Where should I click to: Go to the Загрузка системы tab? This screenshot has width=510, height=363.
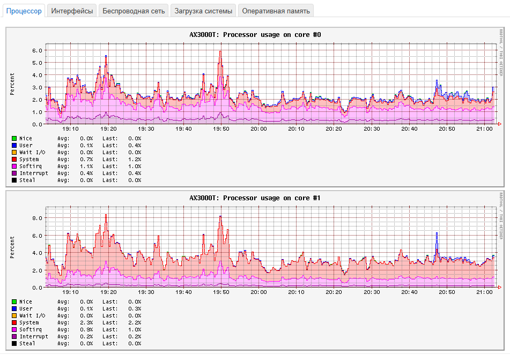click(204, 11)
